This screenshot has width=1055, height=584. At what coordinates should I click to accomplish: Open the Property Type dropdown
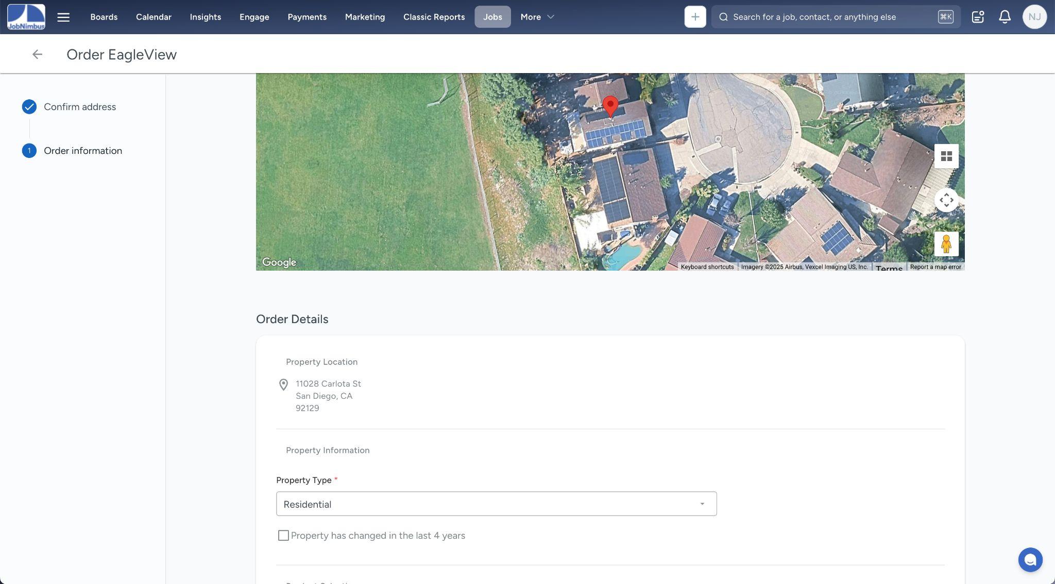click(x=496, y=504)
